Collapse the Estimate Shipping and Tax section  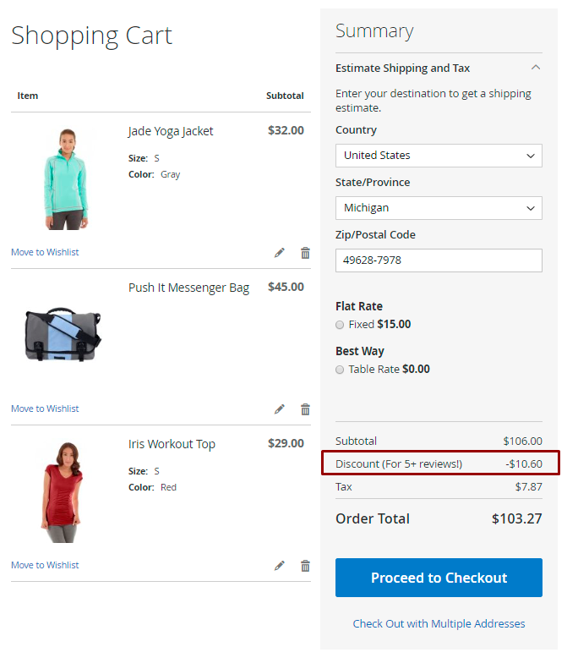(x=535, y=68)
